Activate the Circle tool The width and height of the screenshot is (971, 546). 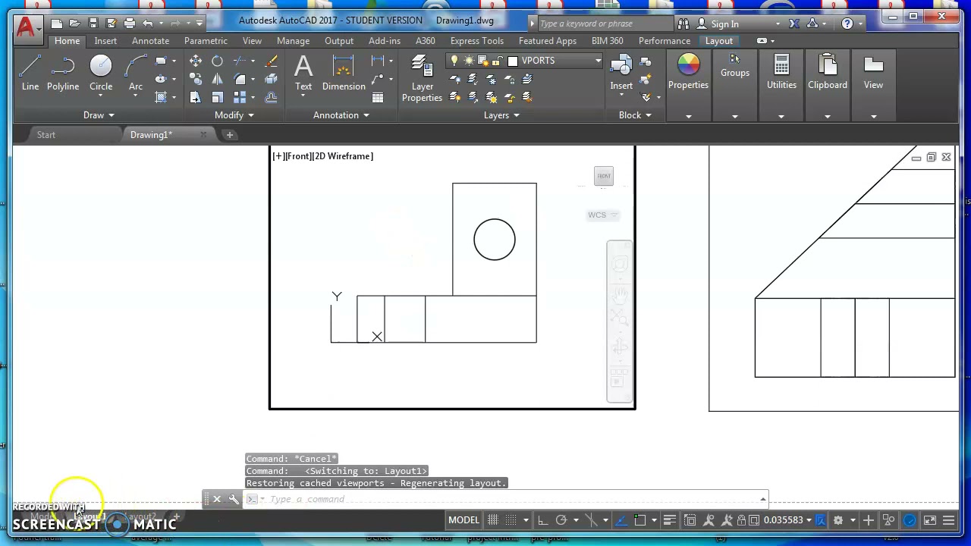(x=101, y=74)
